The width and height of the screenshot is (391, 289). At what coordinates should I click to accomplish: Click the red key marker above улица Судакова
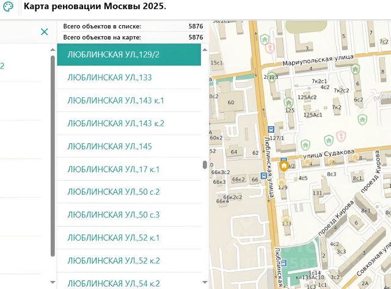341,137
